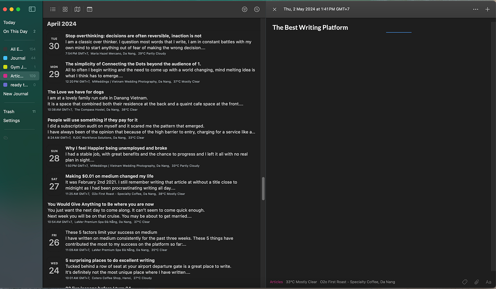Click the blue Journal color swatch
The height and width of the screenshot is (289, 496).
coord(5,58)
